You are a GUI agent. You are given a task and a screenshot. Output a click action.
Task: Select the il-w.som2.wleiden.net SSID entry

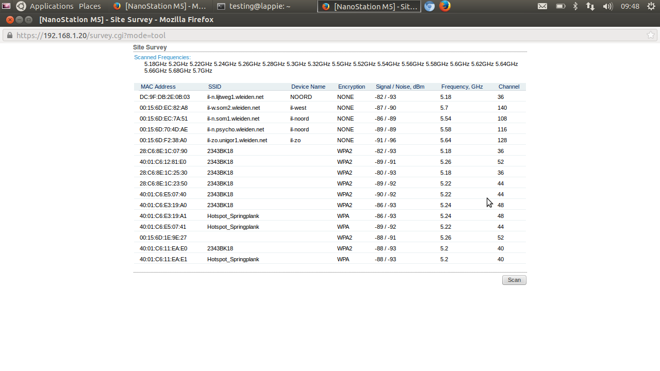tap(233, 108)
